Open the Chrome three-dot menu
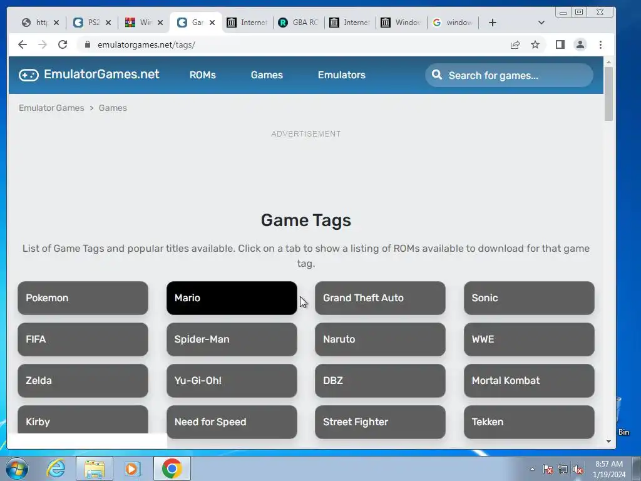Screen dimensions: 641x481 click(x=600, y=44)
